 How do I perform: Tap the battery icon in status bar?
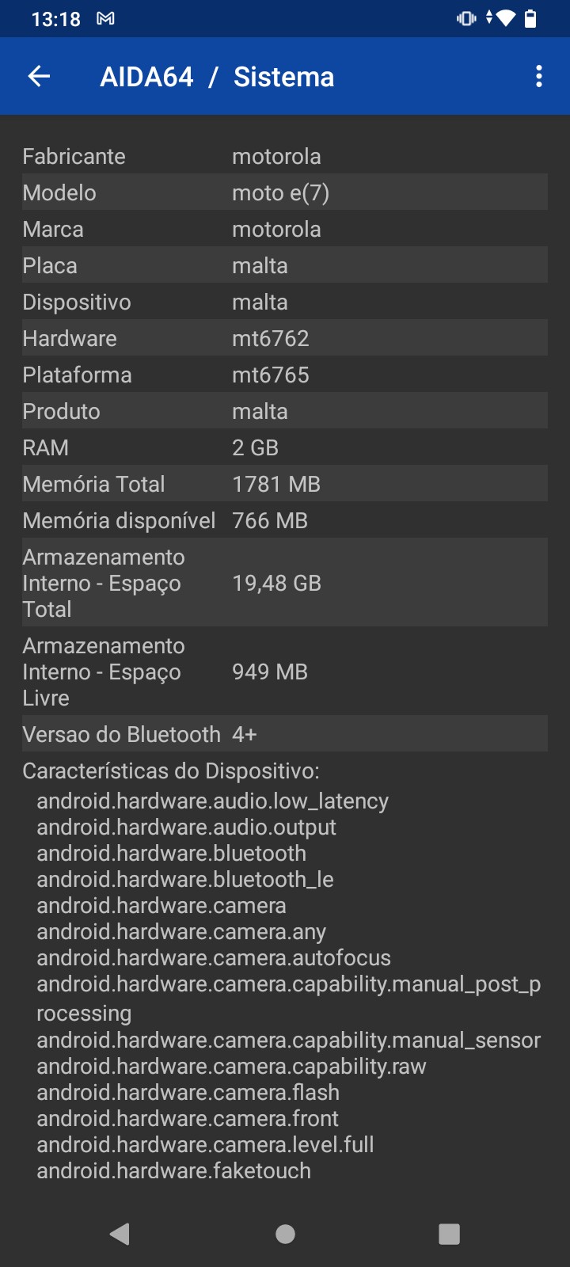click(x=531, y=18)
